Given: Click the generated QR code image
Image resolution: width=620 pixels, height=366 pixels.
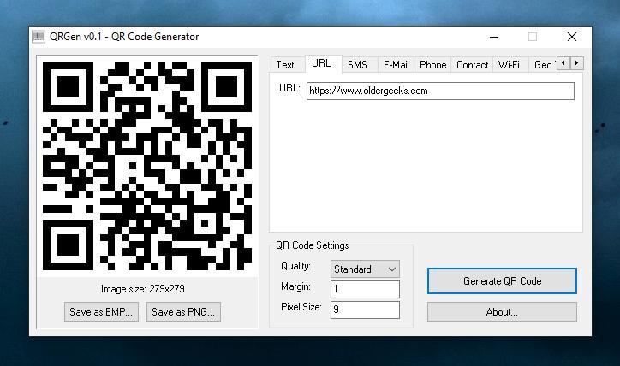Looking at the screenshot, I should tap(147, 166).
